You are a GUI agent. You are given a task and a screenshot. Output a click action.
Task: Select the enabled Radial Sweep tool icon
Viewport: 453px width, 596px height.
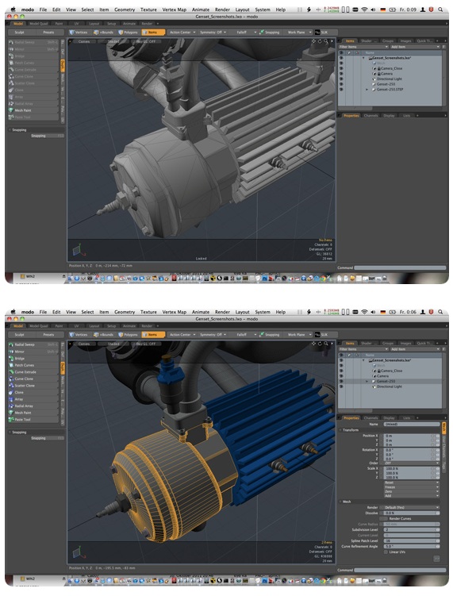click(11, 344)
